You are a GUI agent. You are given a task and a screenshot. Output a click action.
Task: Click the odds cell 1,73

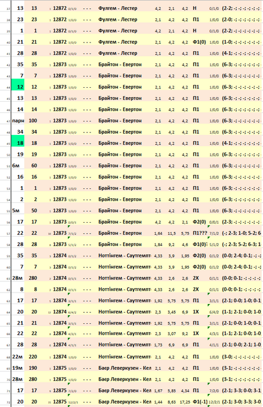[158, 345]
